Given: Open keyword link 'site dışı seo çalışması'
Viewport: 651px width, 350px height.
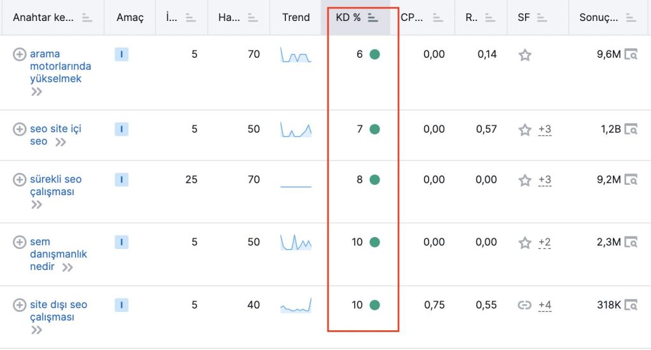Looking at the screenshot, I should click(58, 311).
